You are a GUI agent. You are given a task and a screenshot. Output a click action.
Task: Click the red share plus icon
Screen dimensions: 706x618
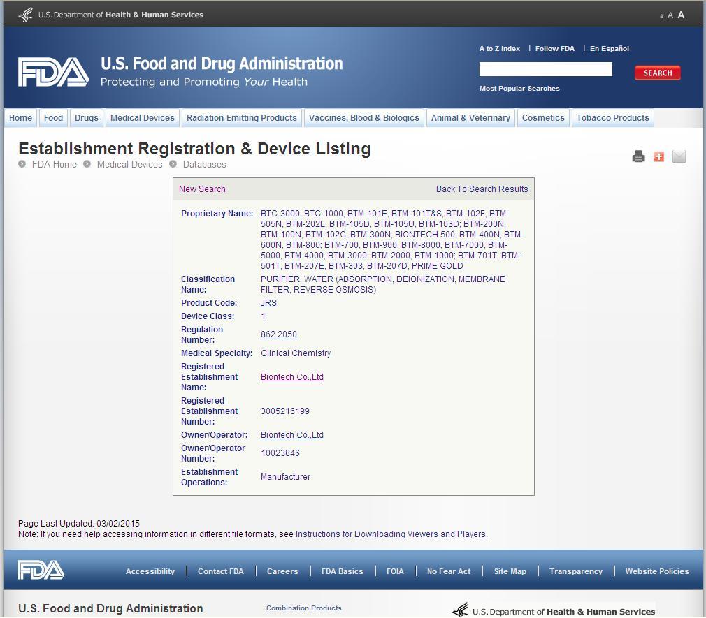[x=658, y=156]
